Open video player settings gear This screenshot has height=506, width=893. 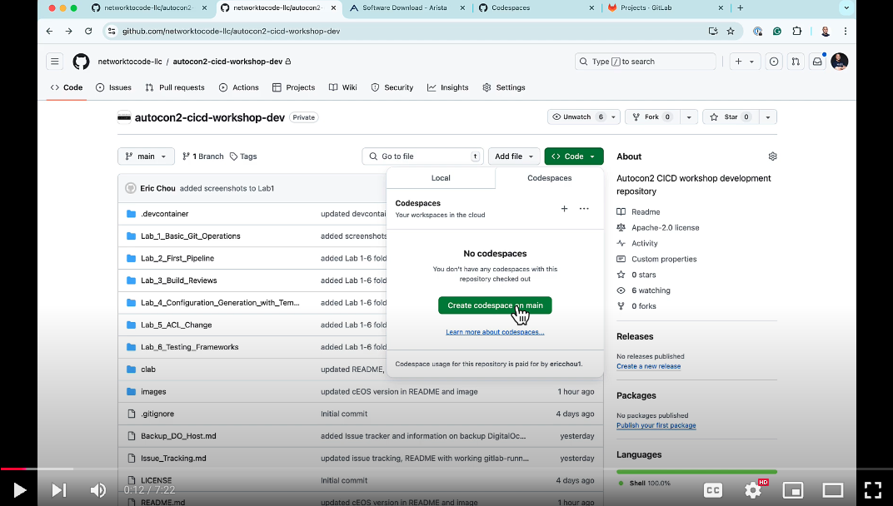click(753, 490)
